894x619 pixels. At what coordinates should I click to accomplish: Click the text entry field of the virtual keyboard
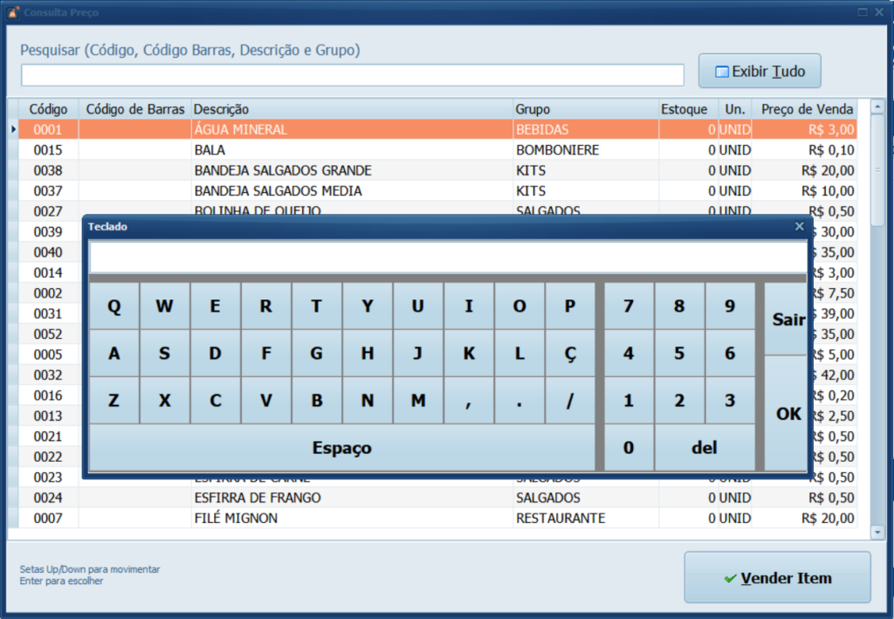445,258
